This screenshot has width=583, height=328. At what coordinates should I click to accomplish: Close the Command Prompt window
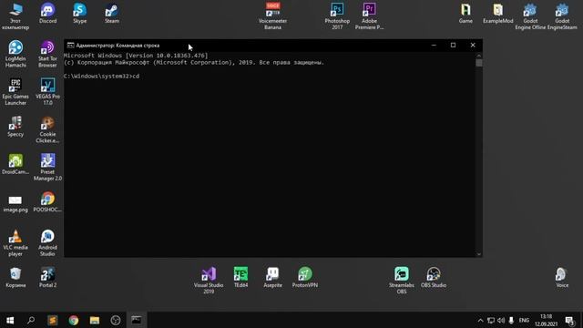[x=473, y=46]
